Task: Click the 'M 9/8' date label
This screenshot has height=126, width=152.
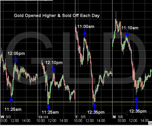Action: tap(118, 117)
